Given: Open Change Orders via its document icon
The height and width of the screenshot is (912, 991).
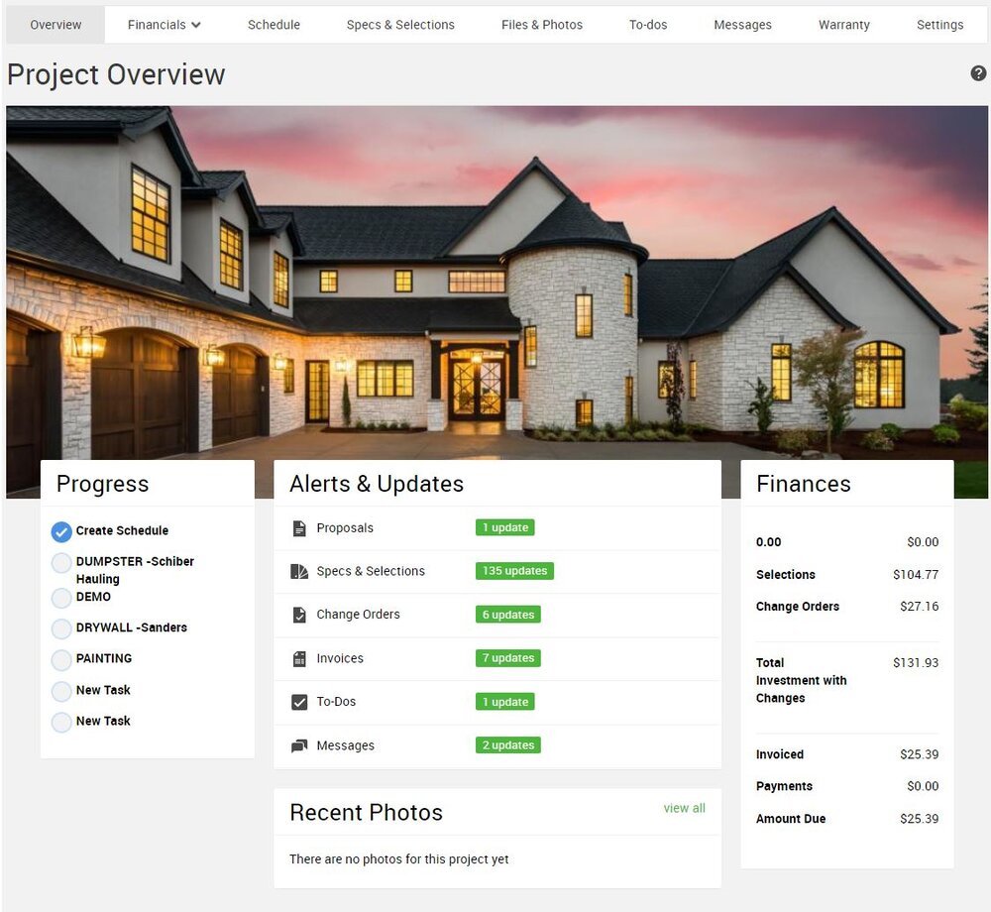Looking at the screenshot, I should [x=298, y=615].
